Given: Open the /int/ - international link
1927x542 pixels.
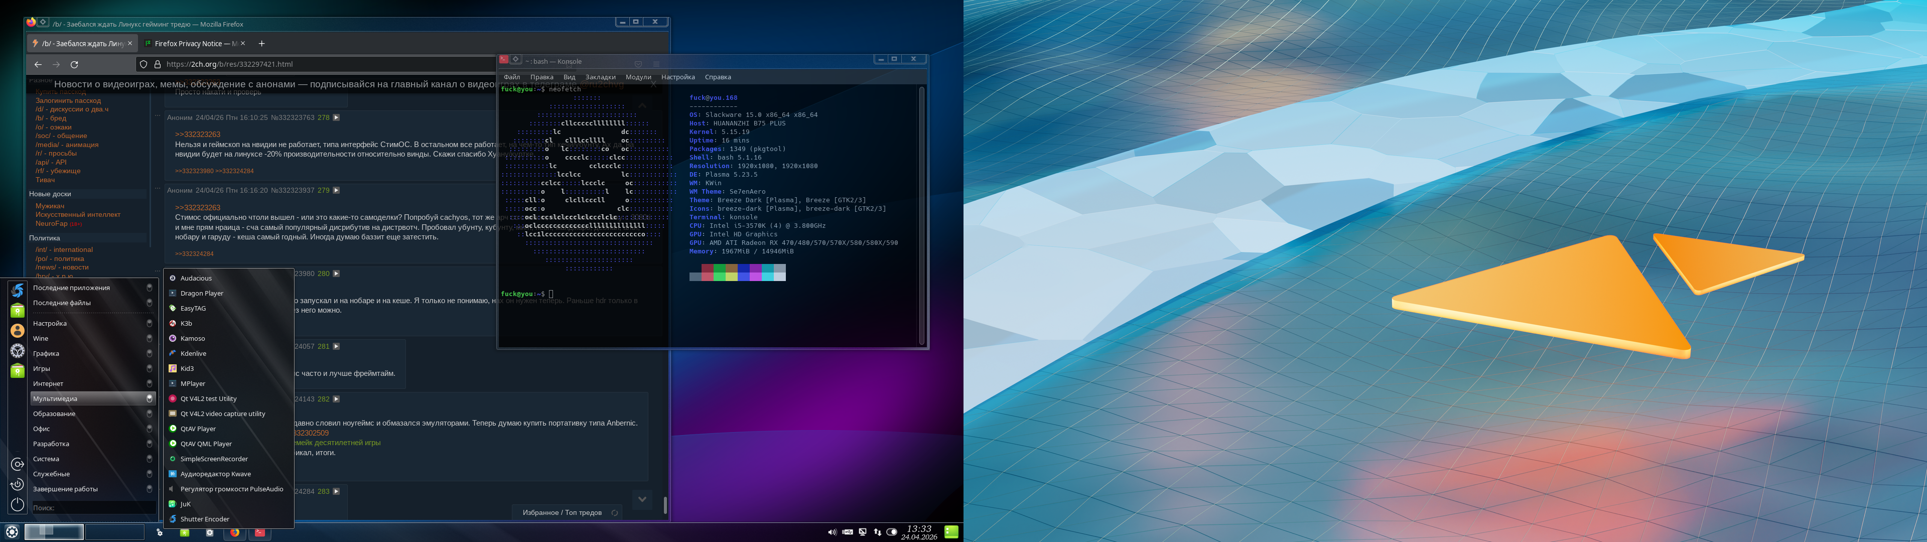Looking at the screenshot, I should [x=64, y=250].
